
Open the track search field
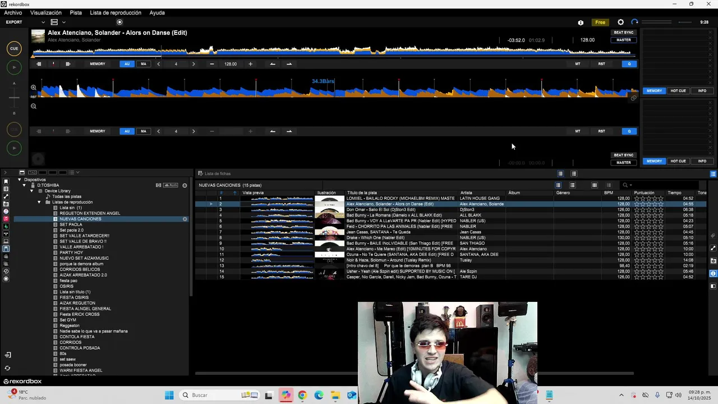point(659,185)
